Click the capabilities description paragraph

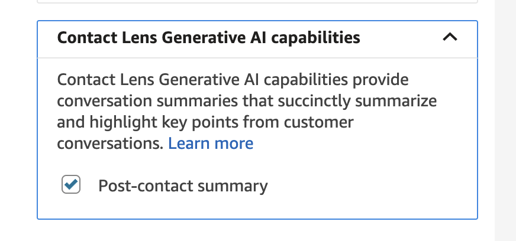tap(247, 112)
